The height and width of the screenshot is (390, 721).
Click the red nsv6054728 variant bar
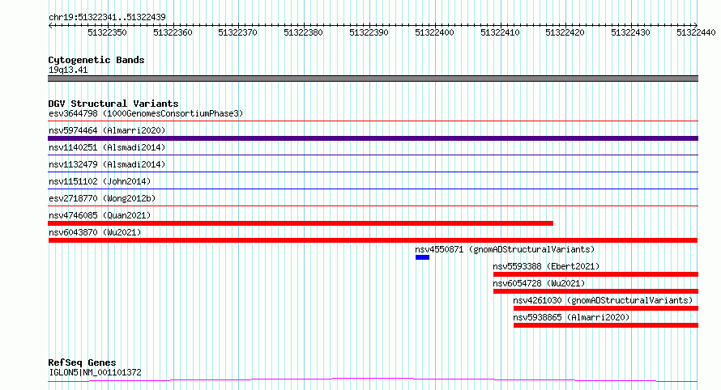[595, 291]
